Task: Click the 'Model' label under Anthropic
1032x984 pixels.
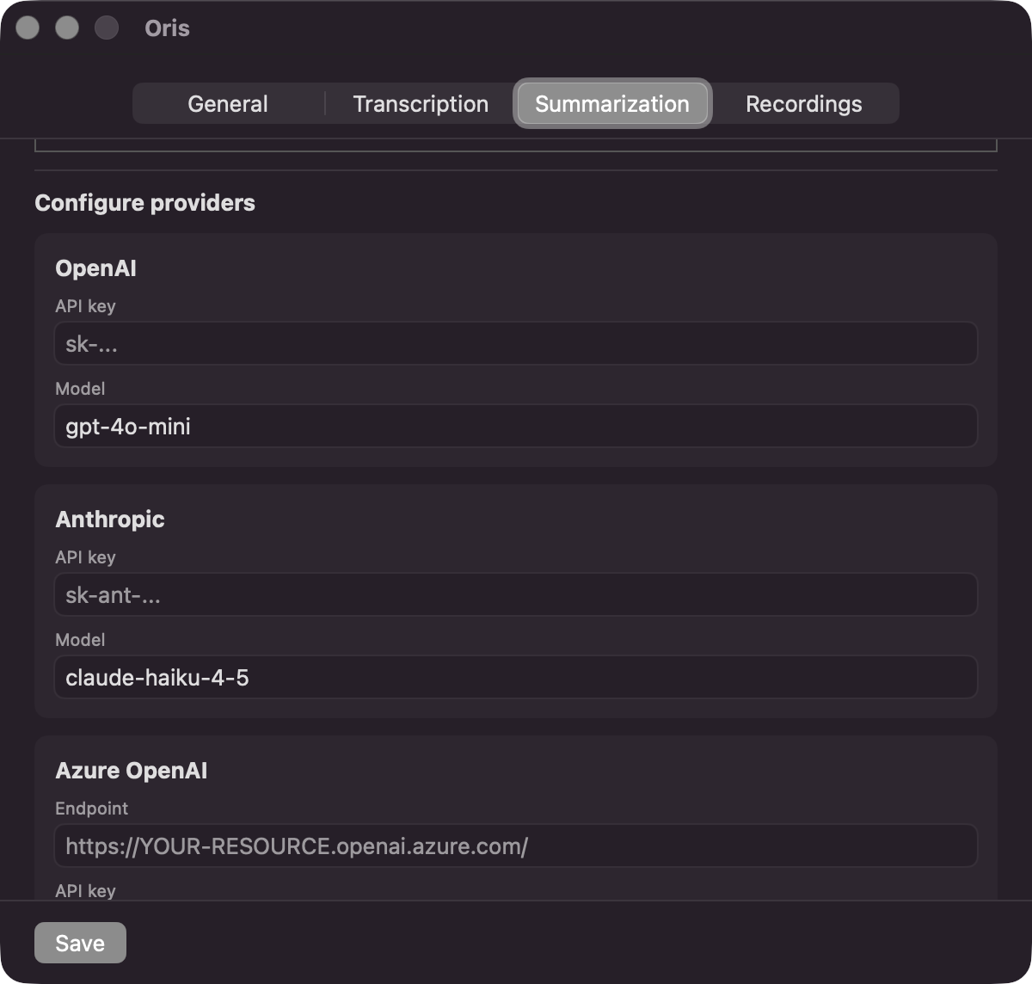Action: point(80,640)
